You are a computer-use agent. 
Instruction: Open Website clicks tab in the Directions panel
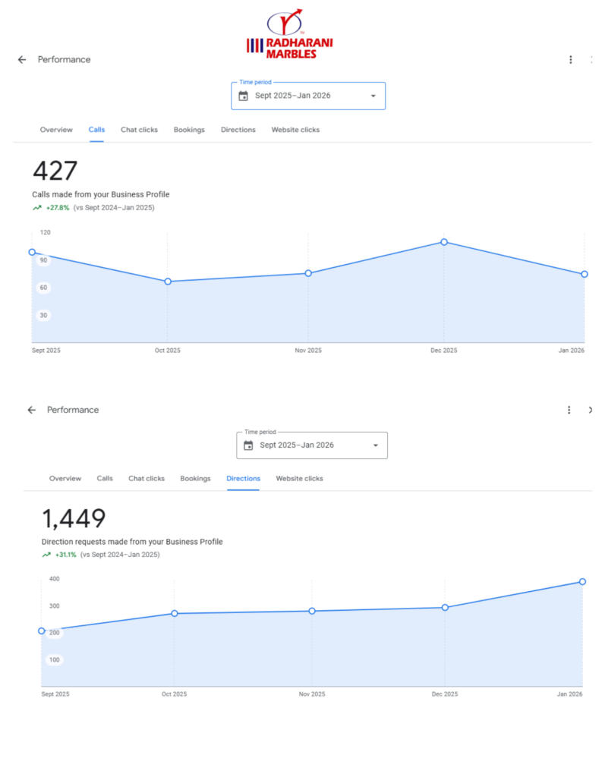(300, 478)
